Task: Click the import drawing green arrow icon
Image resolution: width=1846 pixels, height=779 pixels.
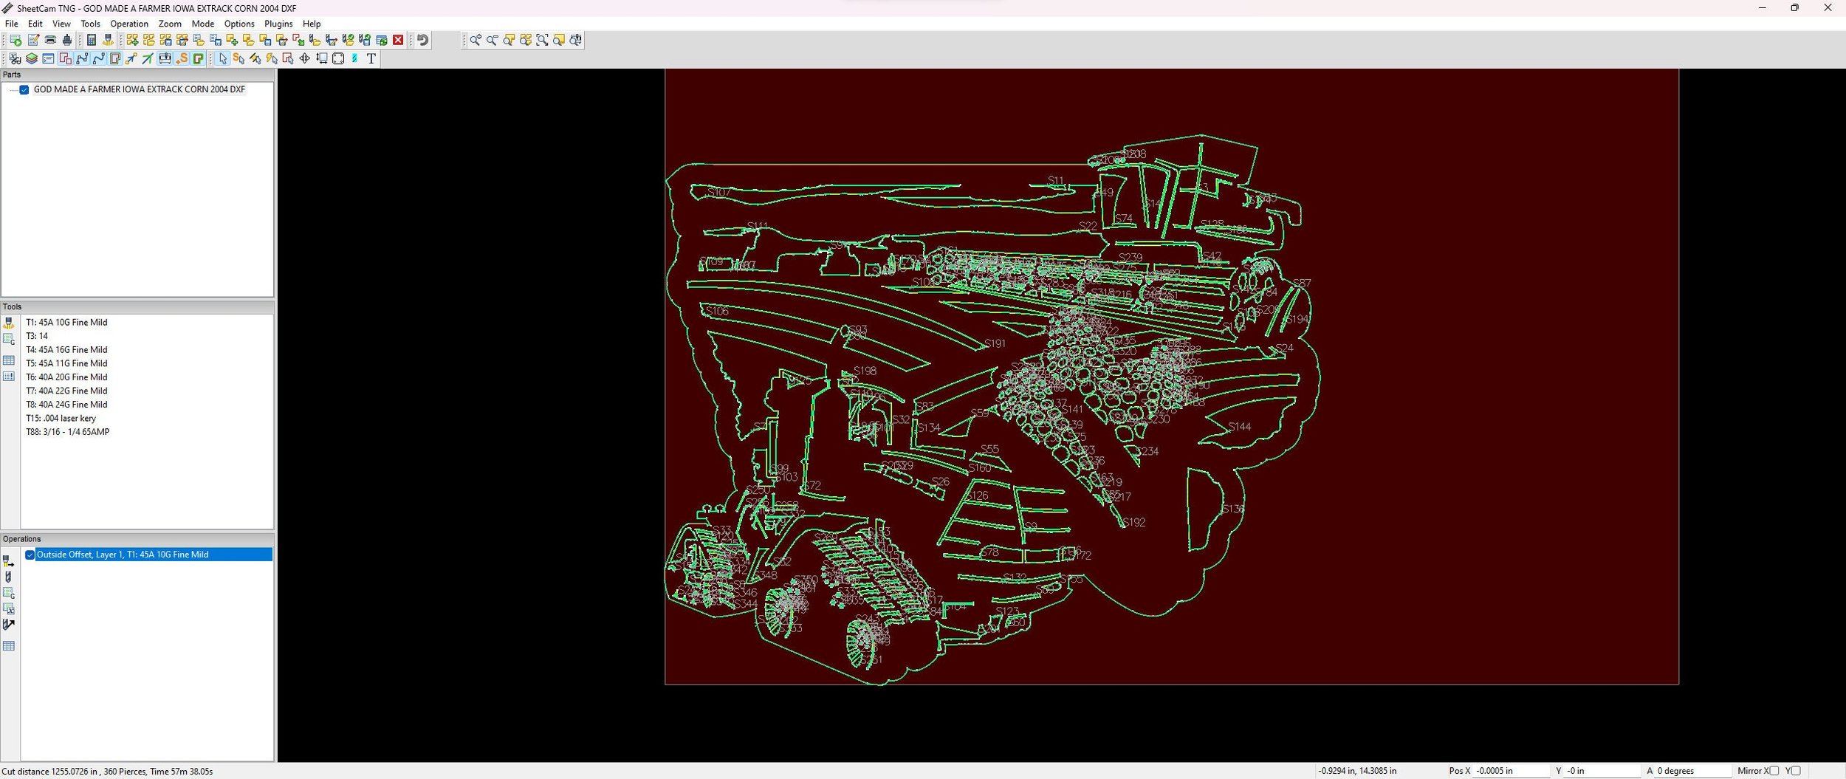Action: pos(298,40)
